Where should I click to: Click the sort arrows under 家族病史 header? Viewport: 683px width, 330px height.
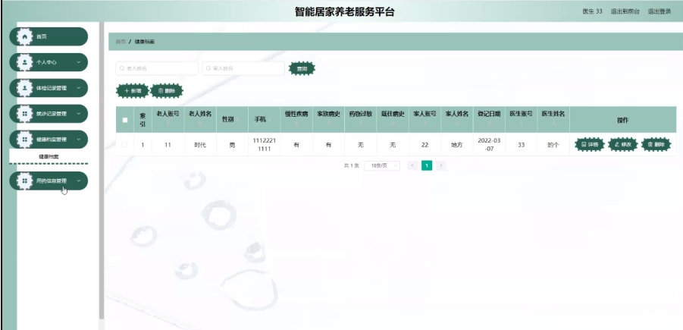[x=328, y=124]
